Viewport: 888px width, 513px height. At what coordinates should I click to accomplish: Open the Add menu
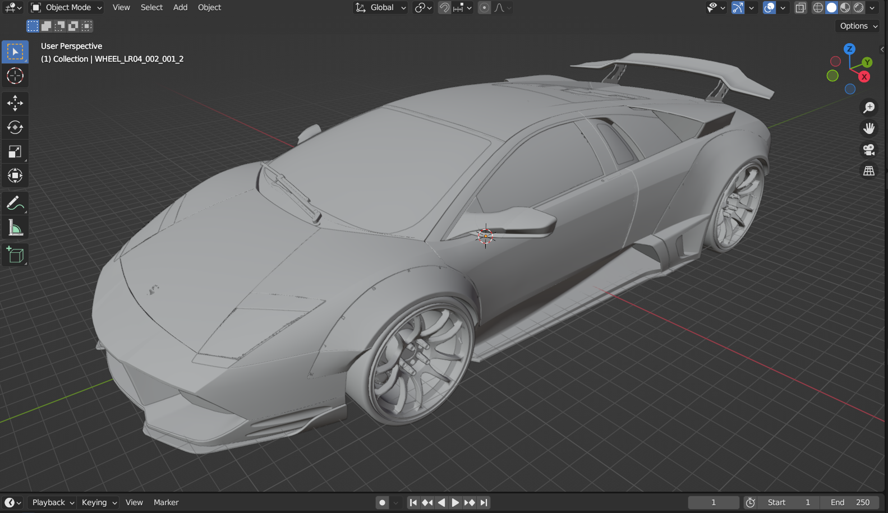click(x=180, y=8)
